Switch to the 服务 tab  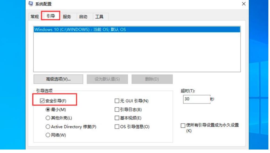tap(67, 17)
